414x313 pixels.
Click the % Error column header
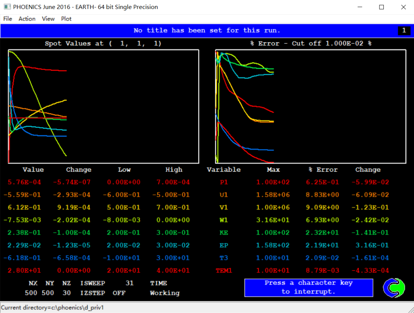click(323, 170)
